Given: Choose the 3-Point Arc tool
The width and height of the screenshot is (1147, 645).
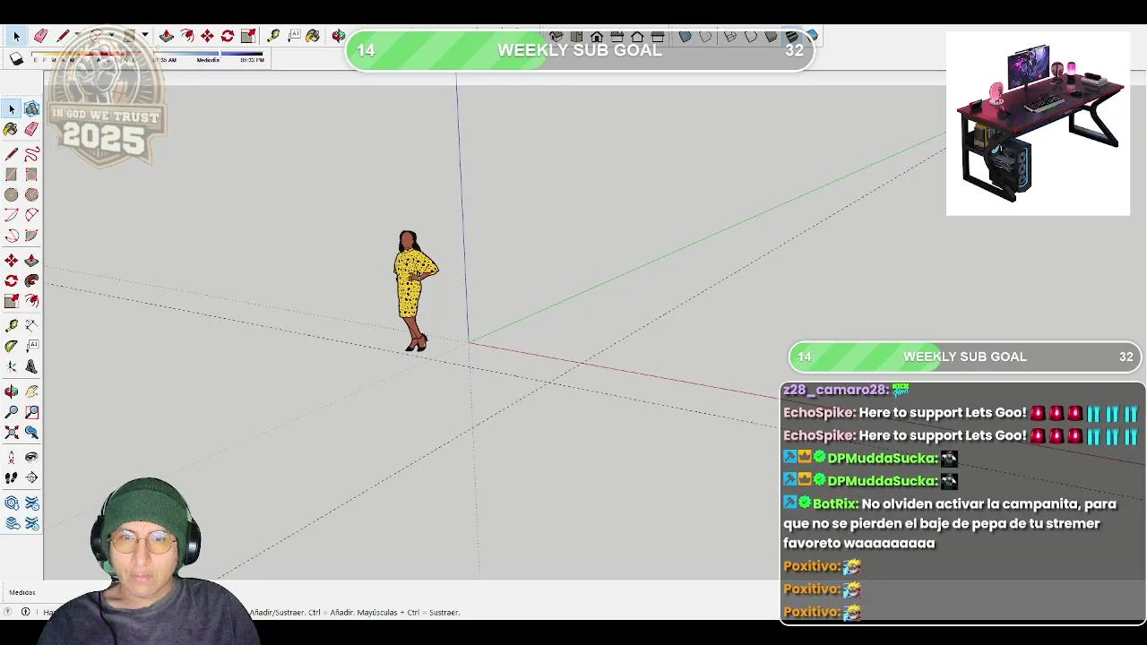Looking at the screenshot, I should [x=12, y=236].
